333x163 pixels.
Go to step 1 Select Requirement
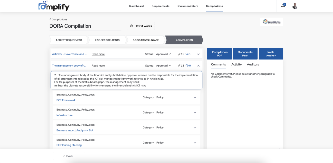tap(69, 40)
